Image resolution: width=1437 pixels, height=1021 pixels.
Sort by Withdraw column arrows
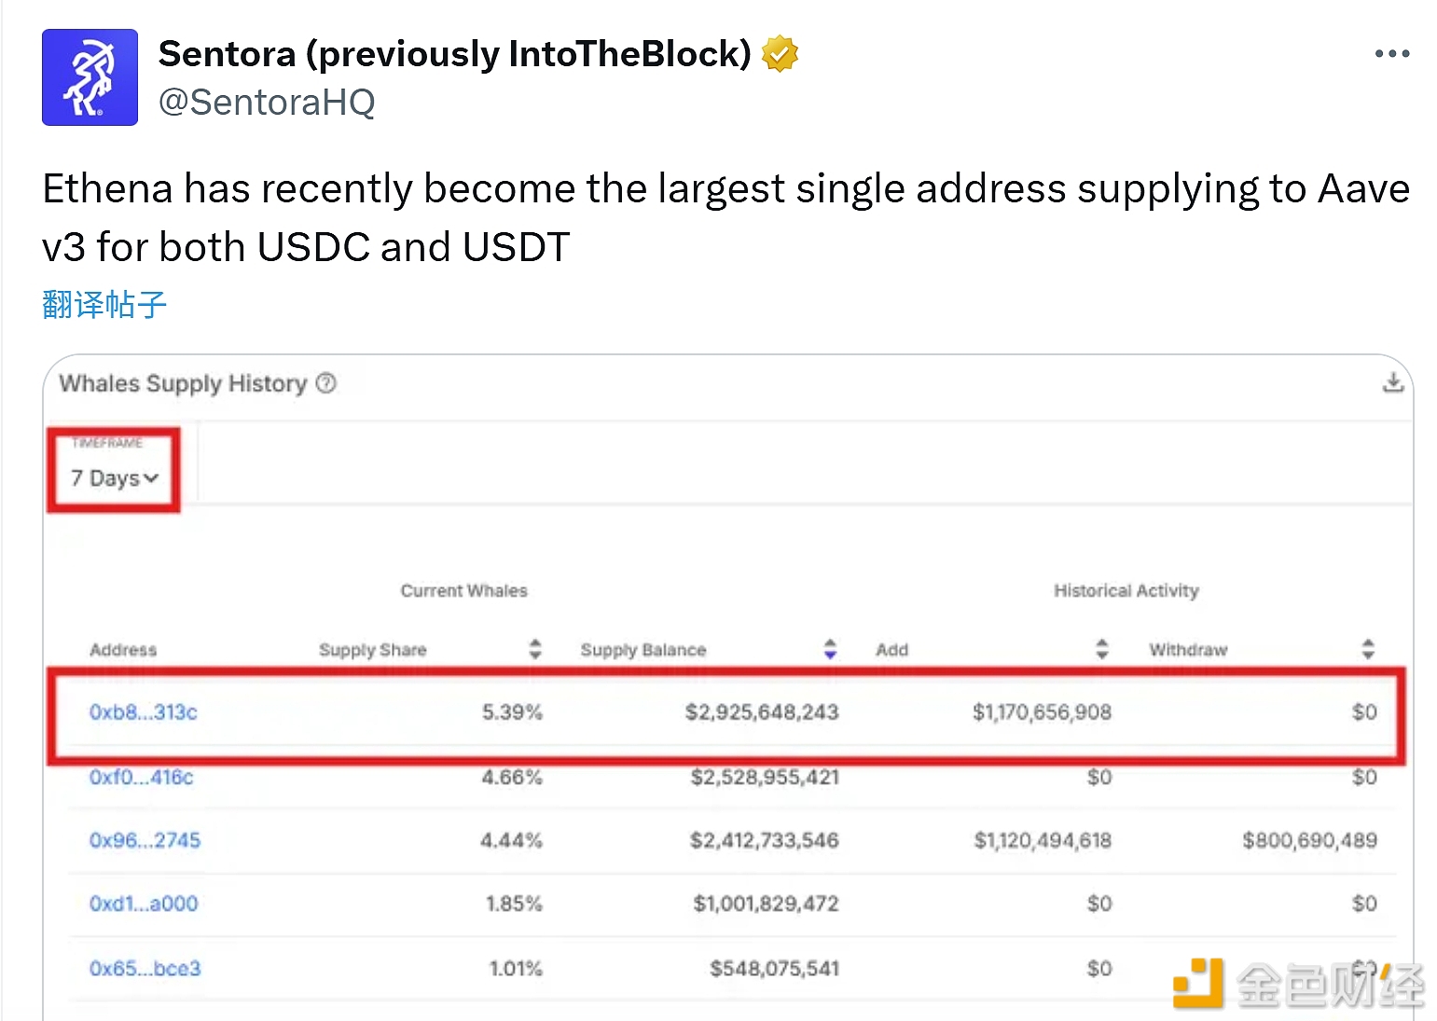pos(1367,649)
